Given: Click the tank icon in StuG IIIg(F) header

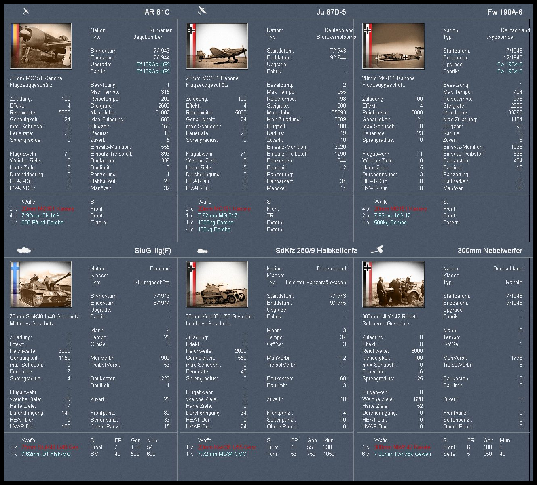Looking at the screenshot, I should point(25,250).
